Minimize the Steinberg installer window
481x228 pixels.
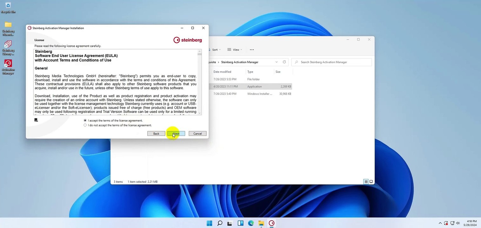point(182,28)
